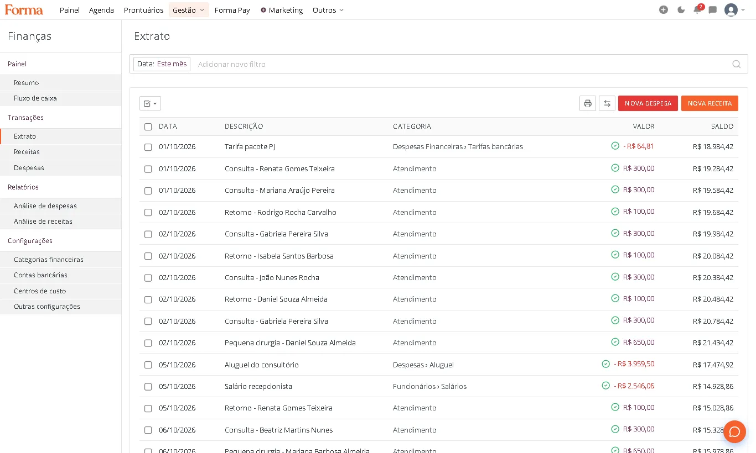
Task: Check the box for Tarifa pacote PJ
Action: (x=148, y=147)
